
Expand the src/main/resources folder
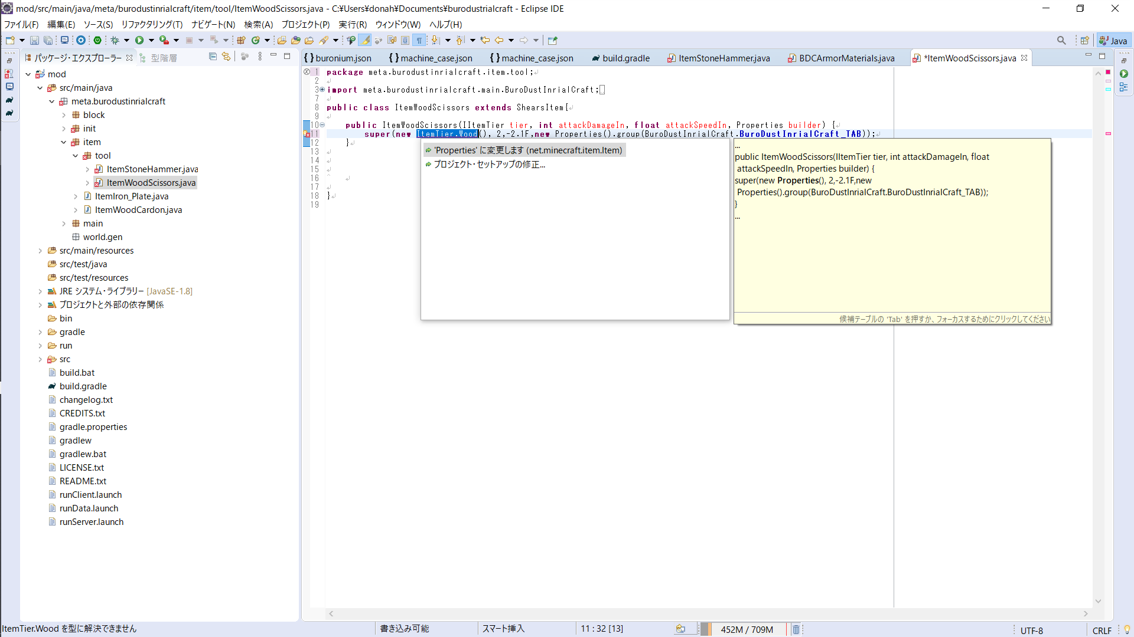40,251
